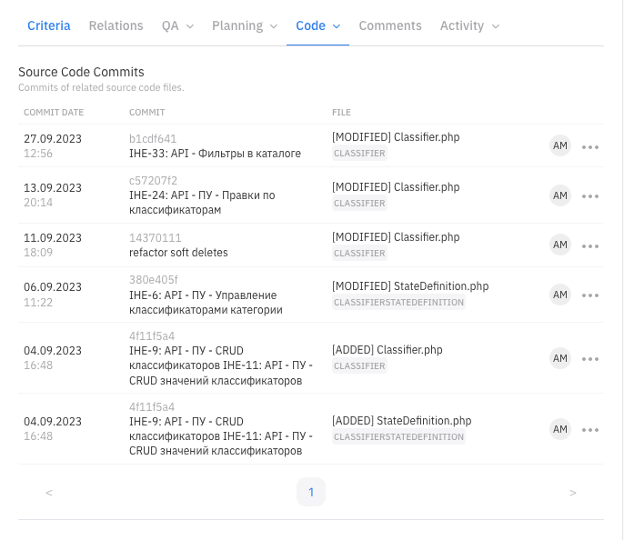Open [ADDED] StateDefinition.php file
624x540 pixels.
401,421
